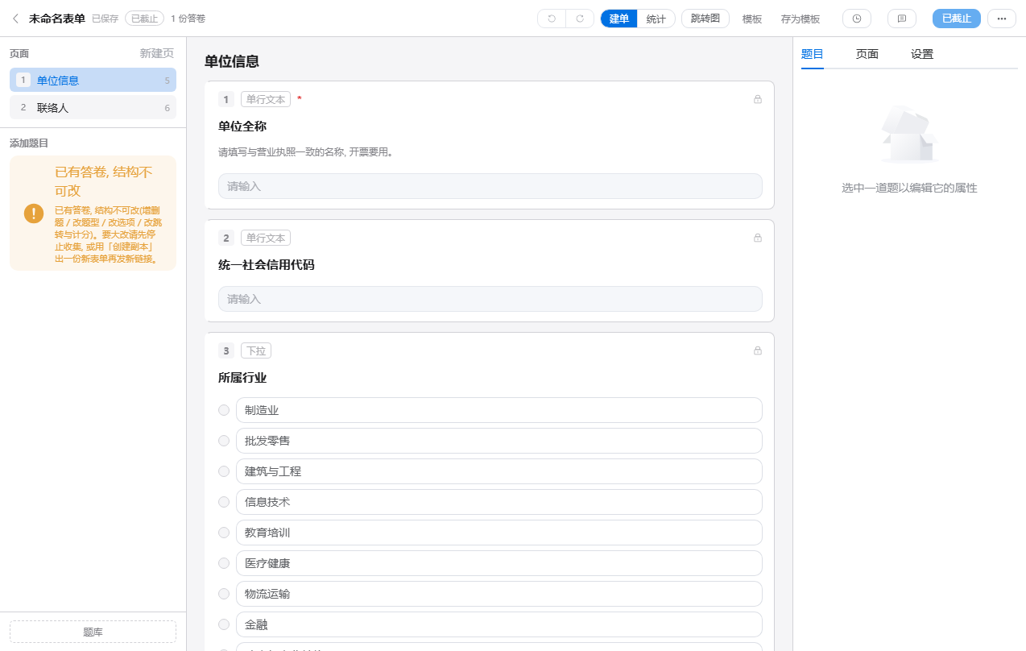Screen dimensions: 1026x651
Task: Click the 单位信息 page heading
Action: [232, 61]
